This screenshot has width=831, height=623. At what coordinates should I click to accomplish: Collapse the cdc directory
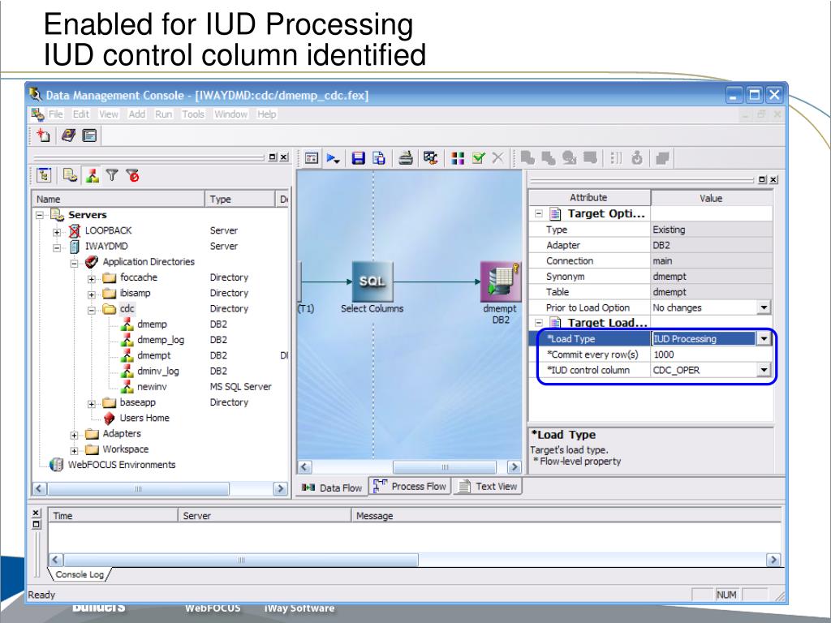[92, 310]
